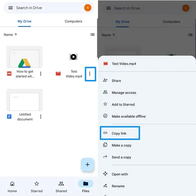
Task: Open three-dot menu for Untitled document
Action: click(x=41, y=117)
